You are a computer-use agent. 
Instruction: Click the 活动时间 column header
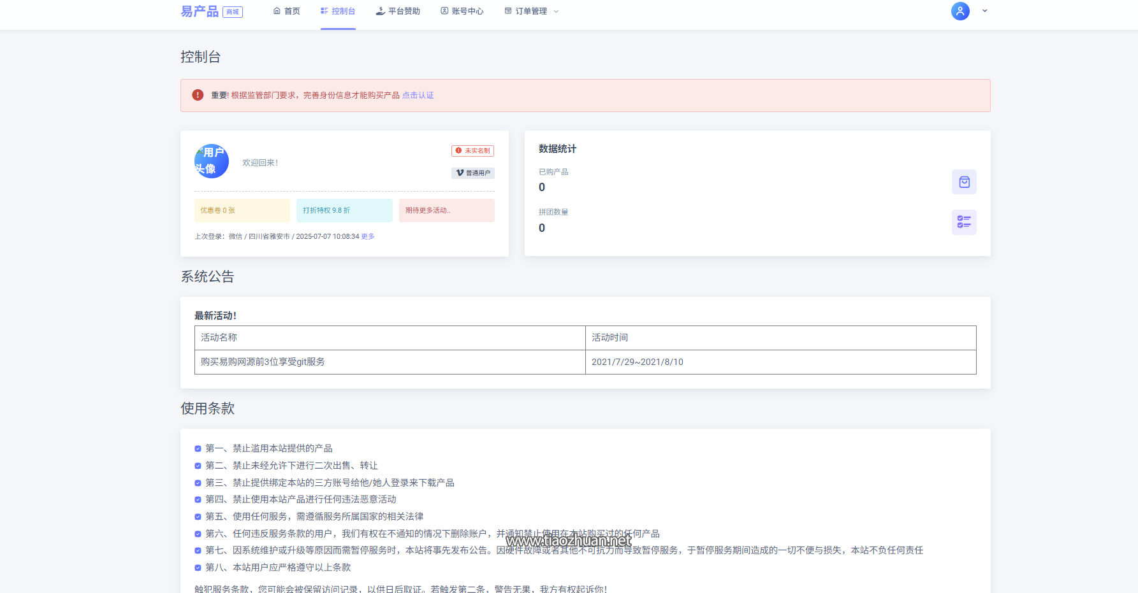coord(781,338)
